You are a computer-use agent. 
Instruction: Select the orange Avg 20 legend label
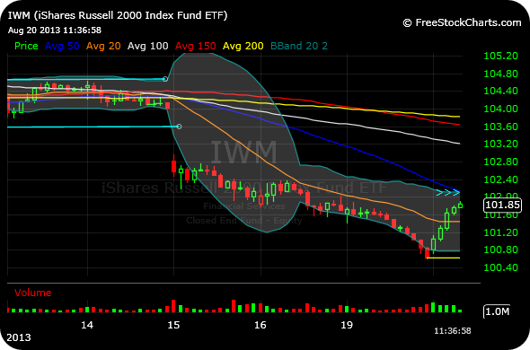click(103, 46)
